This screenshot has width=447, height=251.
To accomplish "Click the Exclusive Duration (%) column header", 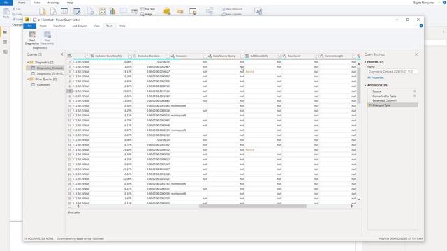I will 108,56.
